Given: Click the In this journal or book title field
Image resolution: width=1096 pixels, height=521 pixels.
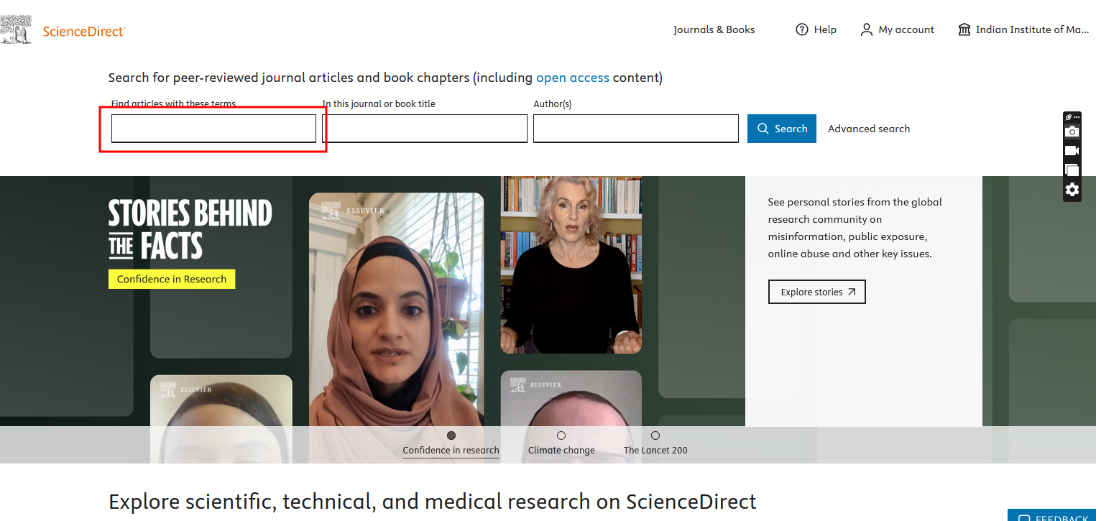Looking at the screenshot, I should pos(426,129).
